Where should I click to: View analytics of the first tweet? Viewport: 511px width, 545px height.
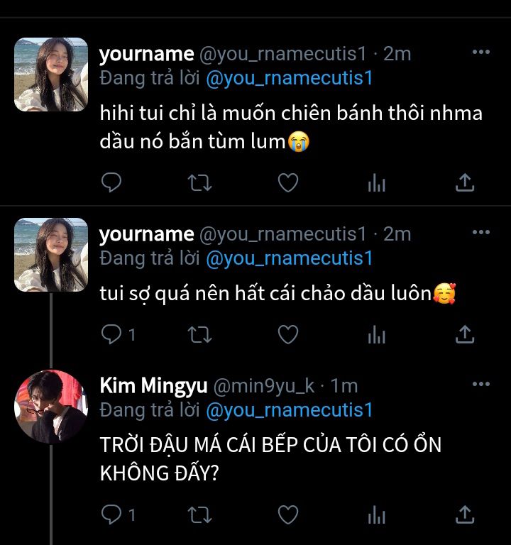pyautogui.click(x=376, y=183)
